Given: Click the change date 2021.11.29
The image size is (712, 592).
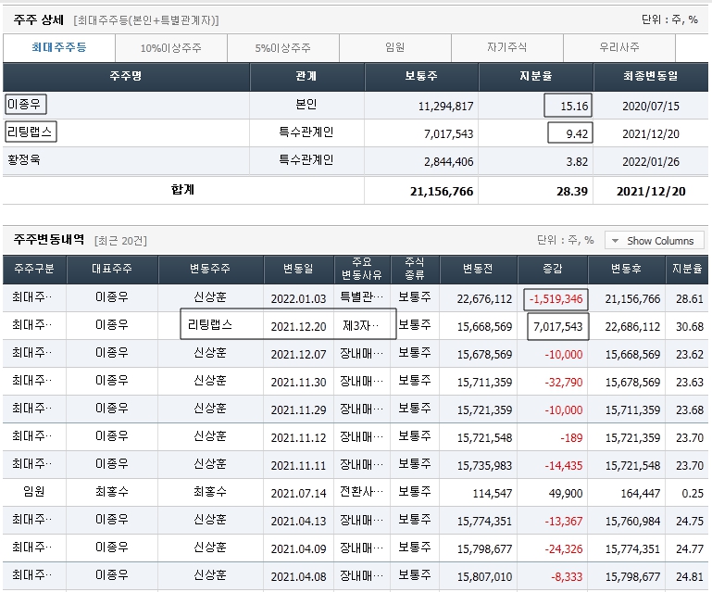Looking at the screenshot, I should 298,409.
